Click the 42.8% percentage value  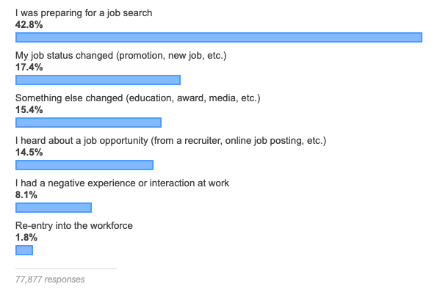coord(29,25)
